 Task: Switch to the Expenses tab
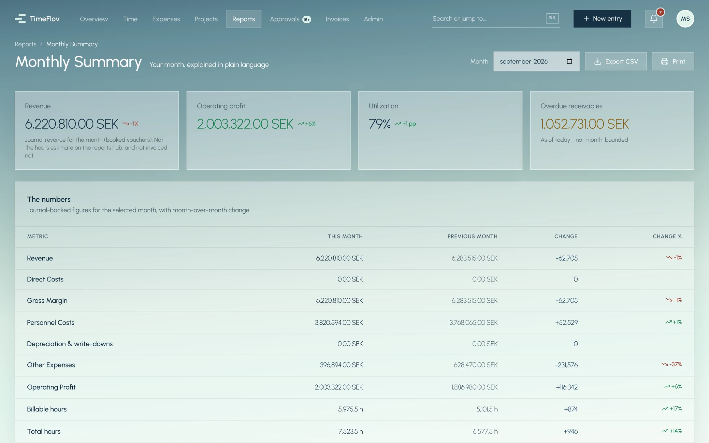(166, 19)
